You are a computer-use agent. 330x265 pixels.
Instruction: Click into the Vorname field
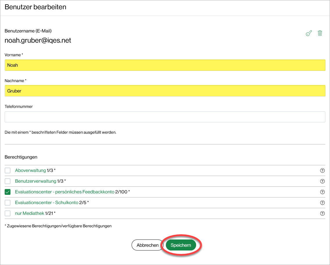[165, 65]
